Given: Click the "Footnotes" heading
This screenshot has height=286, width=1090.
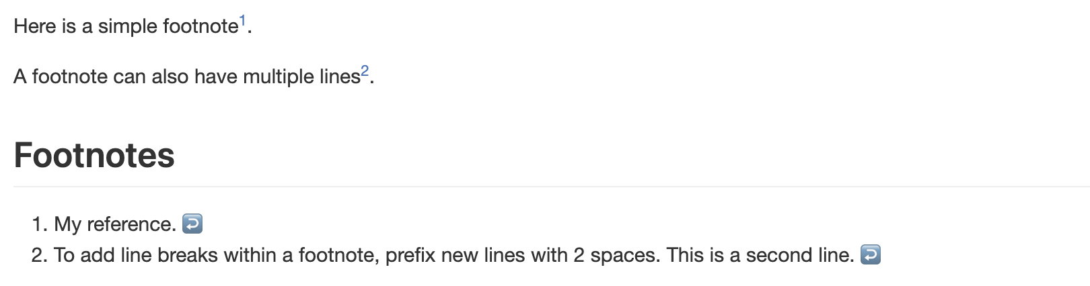Looking at the screenshot, I should coord(94,156).
